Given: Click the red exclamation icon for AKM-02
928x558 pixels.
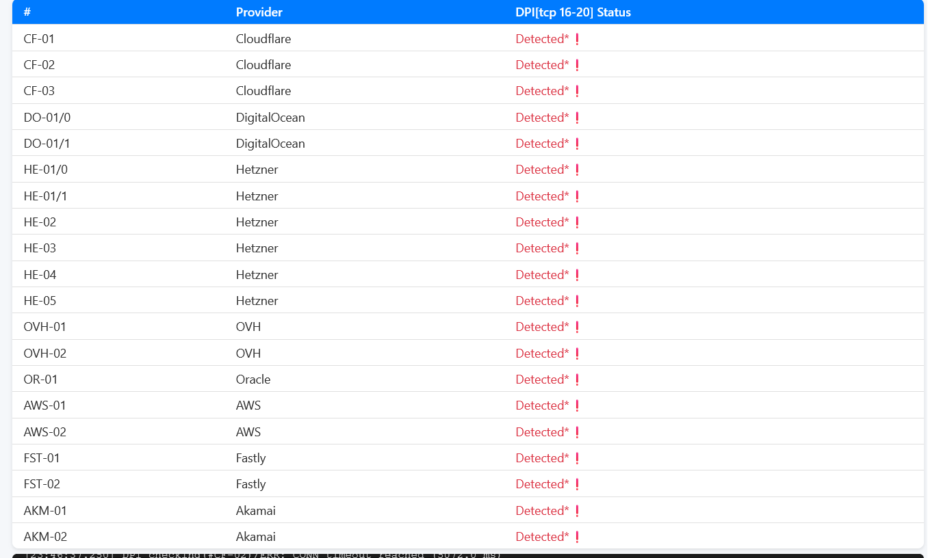Looking at the screenshot, I should pyautogui.click(x=577, y=537).
